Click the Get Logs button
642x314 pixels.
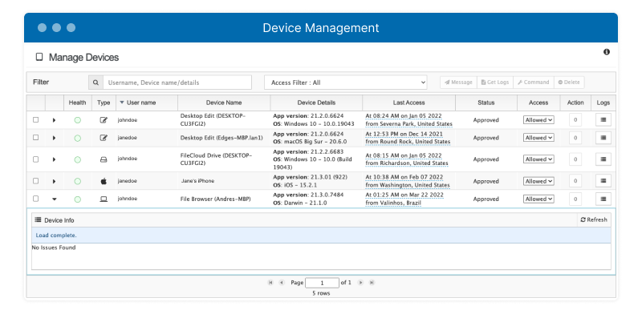point(495,83)
